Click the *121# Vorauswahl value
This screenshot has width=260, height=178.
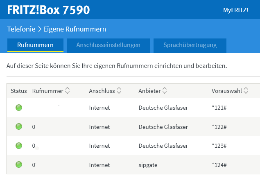219,108
